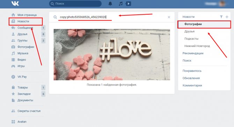
Task: Clear the search query with X icon
Action: (x=169, y=17)
